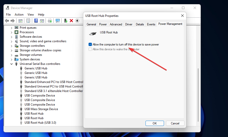Switch to the Details tab
Viewport: 228px width, 137px height.
[x=140, y=24]
